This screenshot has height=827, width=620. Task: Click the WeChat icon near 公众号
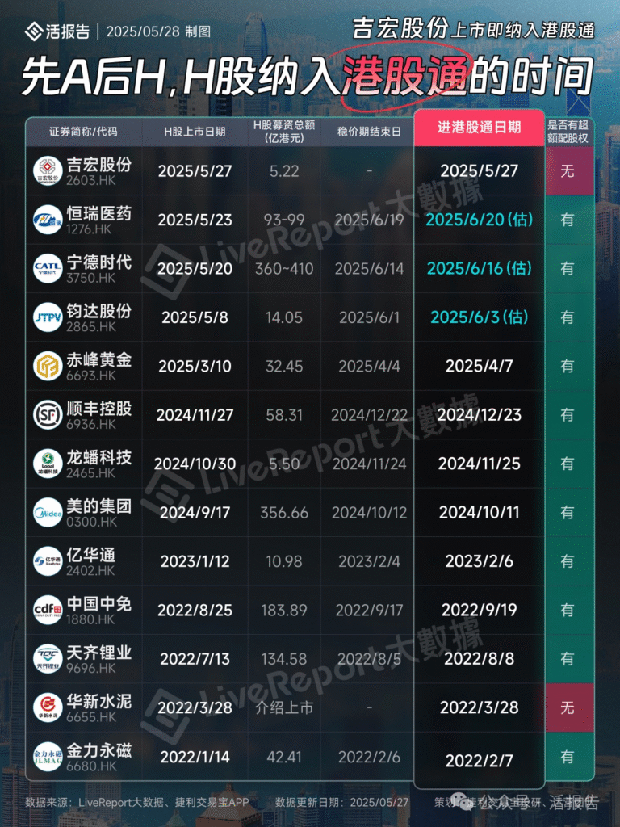461,800
